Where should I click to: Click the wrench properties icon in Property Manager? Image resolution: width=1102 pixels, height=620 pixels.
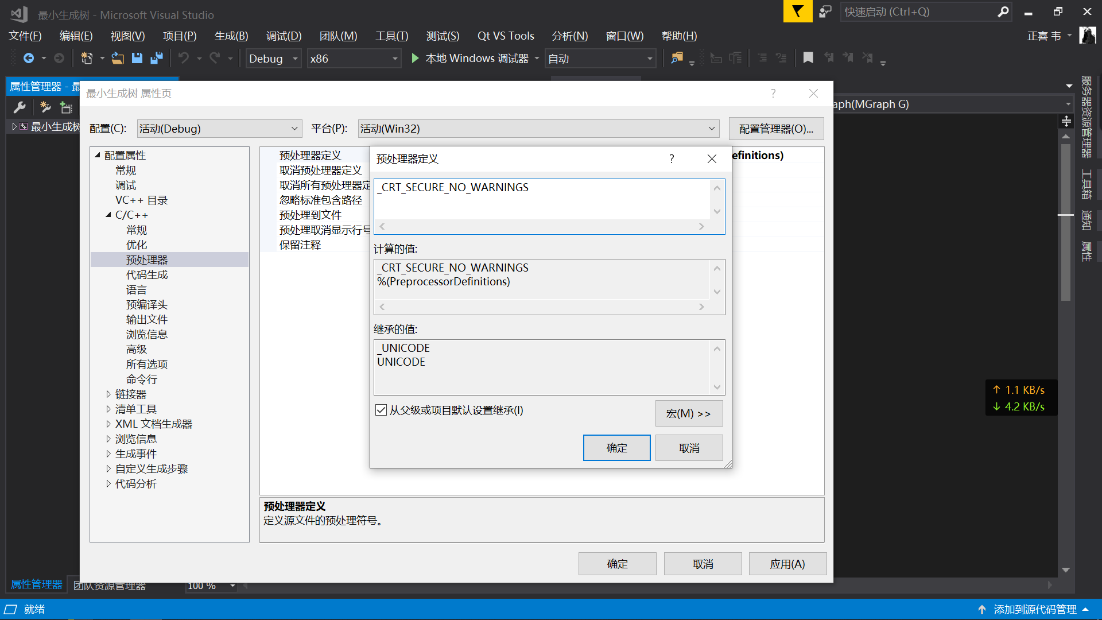tap(20, 107)
